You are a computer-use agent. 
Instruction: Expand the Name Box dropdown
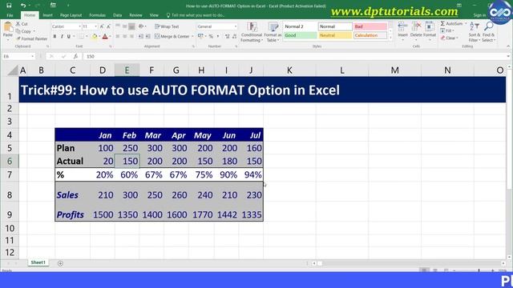point(32,57)
